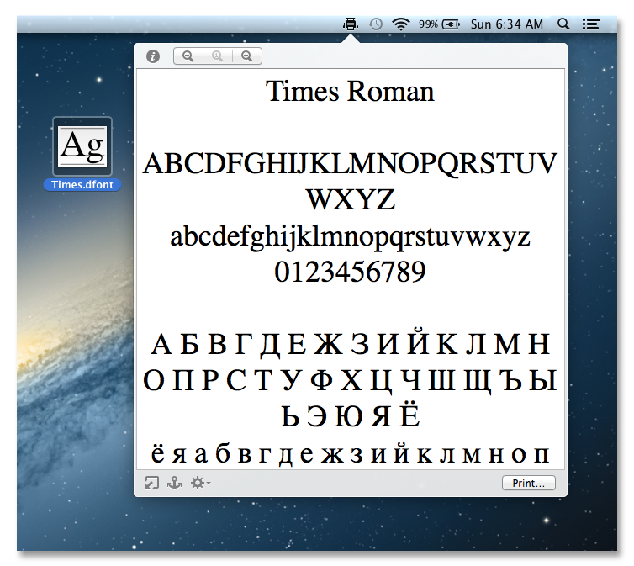
Task: Click the info button in preview
Action: [153, 56]
